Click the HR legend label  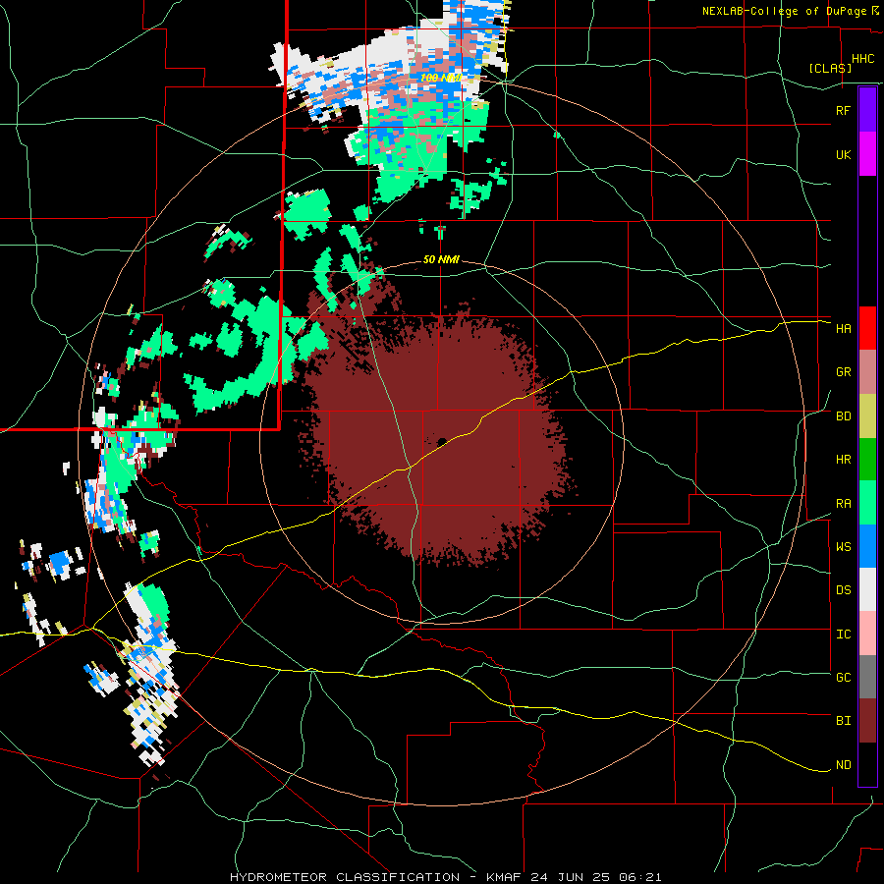843,460
